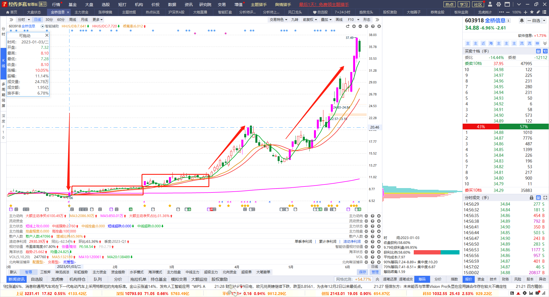Expand 分时成交 panel with fullscreen icon

(x=545, y=198)
